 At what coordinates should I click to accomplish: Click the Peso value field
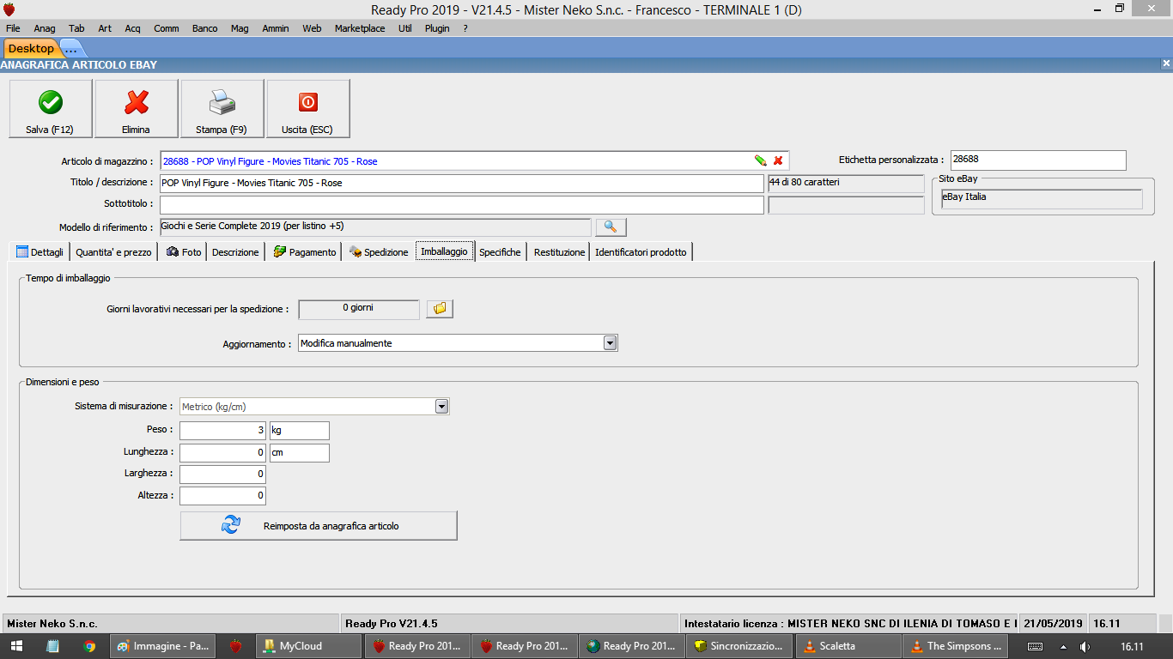pyautogui.click(x=222, y=431)
